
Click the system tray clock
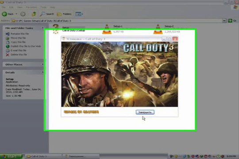(x=231, y=156)
